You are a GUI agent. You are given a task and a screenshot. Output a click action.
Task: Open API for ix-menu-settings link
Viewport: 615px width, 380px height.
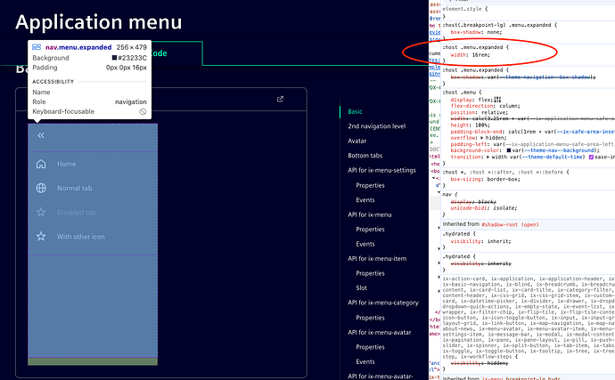381,170
